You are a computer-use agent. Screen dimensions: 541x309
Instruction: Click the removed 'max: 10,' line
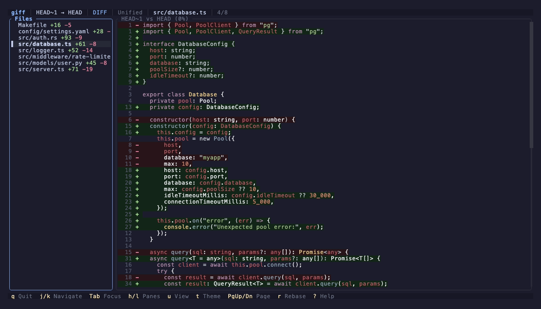pyautogui.click(x=178, y=164)
